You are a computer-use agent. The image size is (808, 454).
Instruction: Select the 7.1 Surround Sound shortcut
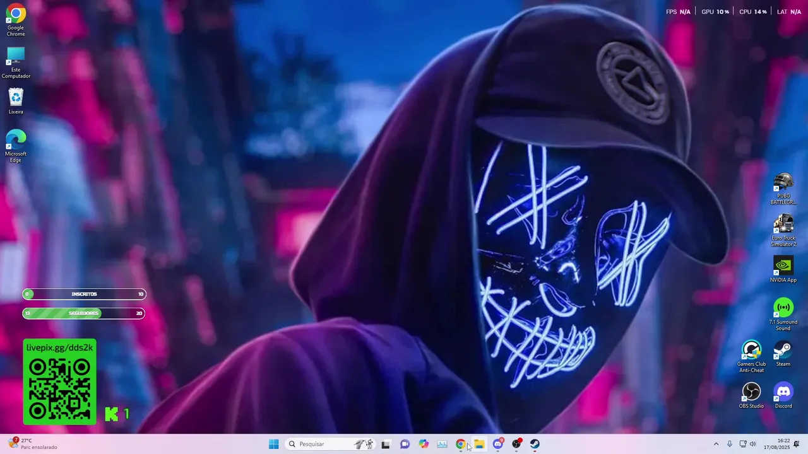click(783, 315)
